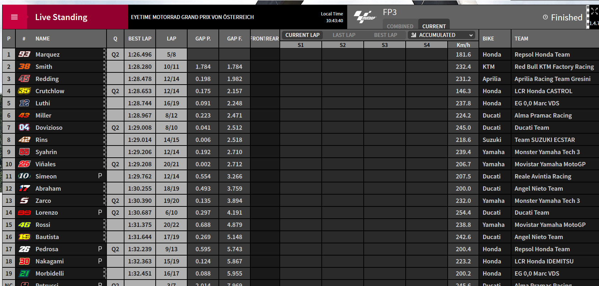Click the Grand Prix event title
Image resolution: width=599 pixels, height=286 pixels.
pyautogui.click(x=192, y=17)
